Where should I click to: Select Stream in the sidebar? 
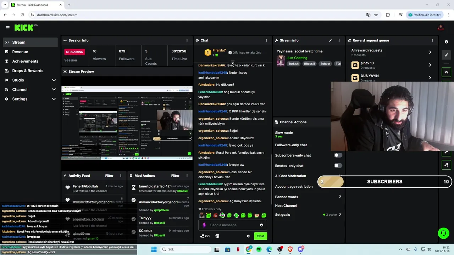coord(30,42)
